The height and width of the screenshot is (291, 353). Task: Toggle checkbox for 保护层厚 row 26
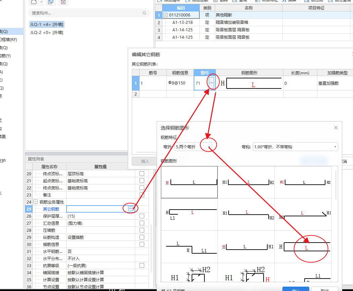pos(142,216)
